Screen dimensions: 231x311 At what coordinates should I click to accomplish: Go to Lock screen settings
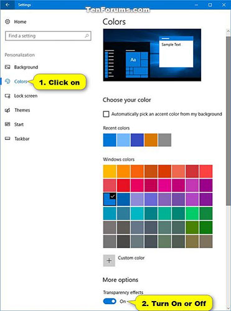point(26,96)
